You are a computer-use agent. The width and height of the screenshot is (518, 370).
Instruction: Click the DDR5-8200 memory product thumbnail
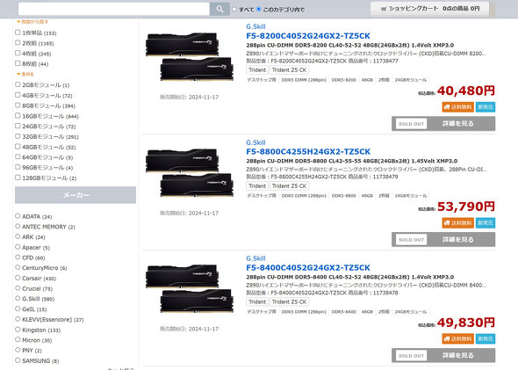point(190,56)
